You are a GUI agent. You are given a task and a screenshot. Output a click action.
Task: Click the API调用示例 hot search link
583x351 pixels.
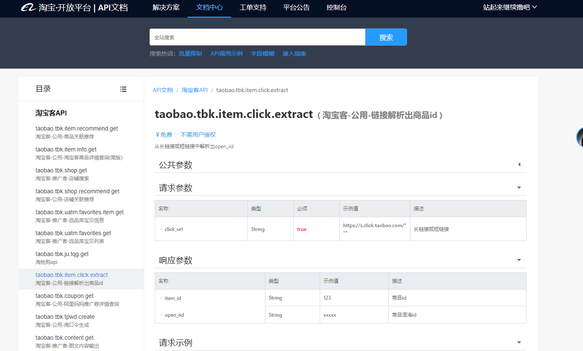227,54
